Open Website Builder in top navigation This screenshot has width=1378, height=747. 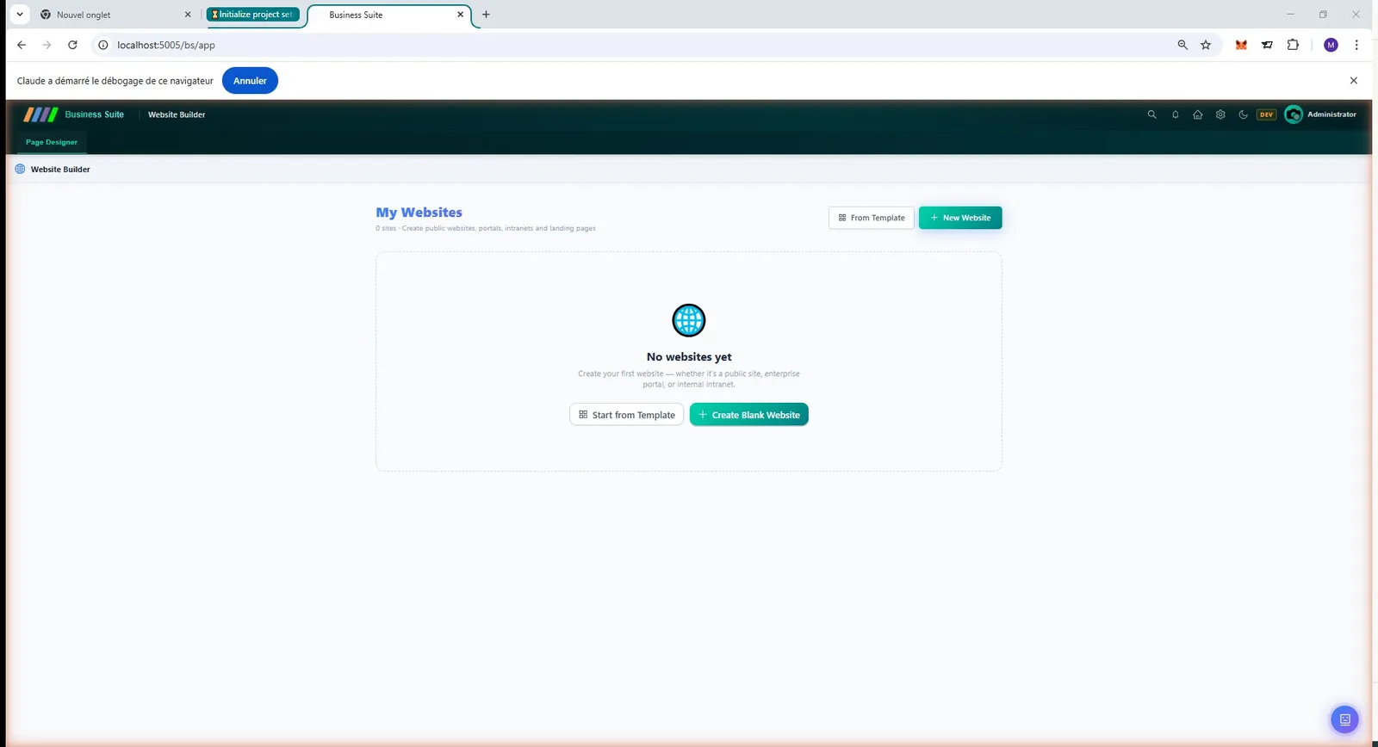[177, 114]
